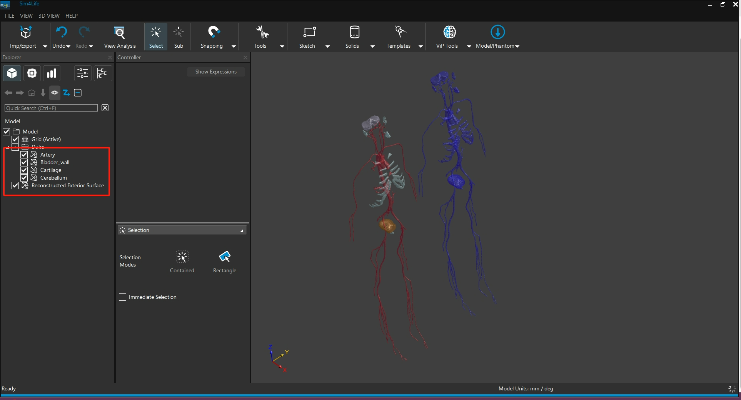Viewport: 741px width, 400px height.
Task: Click the Model/Phantom download icon
Action: [497, 33]
